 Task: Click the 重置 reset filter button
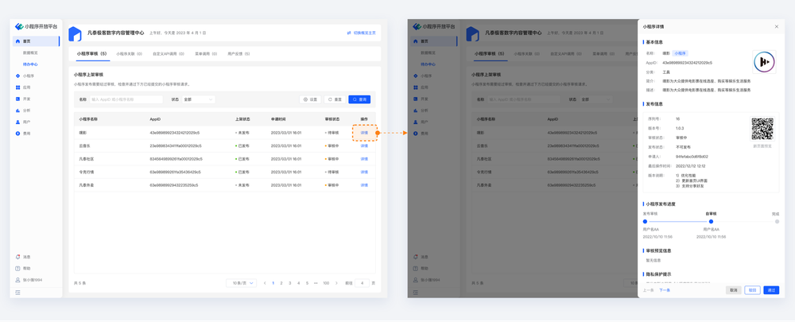[335, 99]
